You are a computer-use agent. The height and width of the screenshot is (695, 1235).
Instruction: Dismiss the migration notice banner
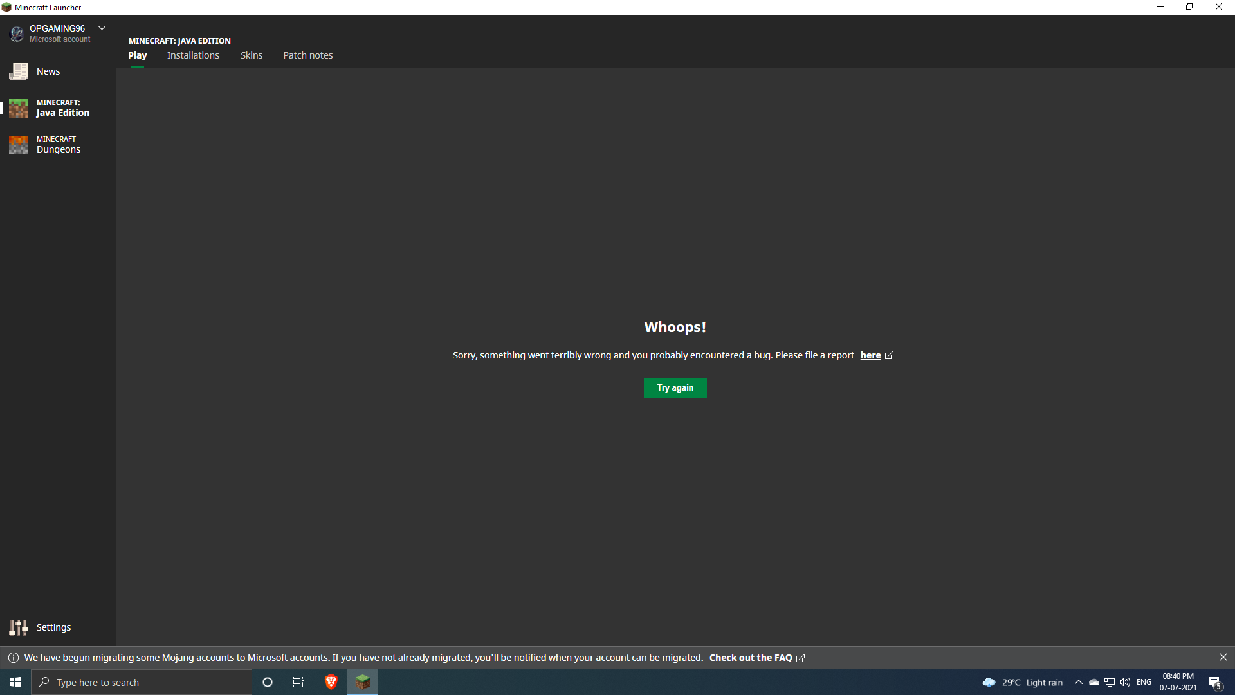click(x=1223, y=657)
